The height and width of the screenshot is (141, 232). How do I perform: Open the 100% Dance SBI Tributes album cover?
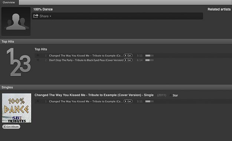(x=17, y=108)
